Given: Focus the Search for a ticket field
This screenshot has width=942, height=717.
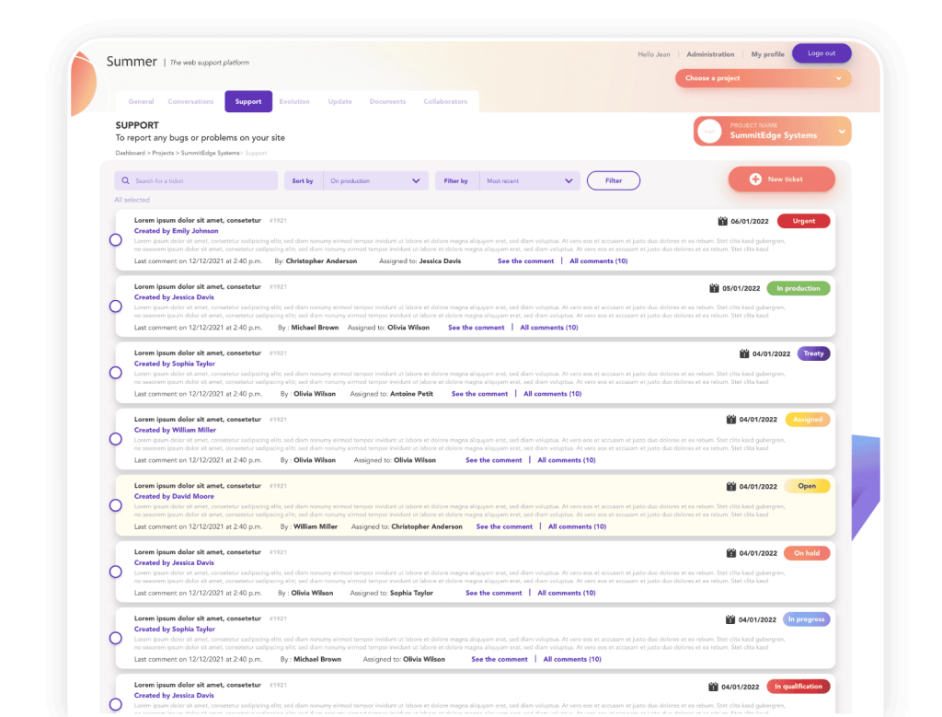Looking at the screenshot, I should [x=202, y=181].
